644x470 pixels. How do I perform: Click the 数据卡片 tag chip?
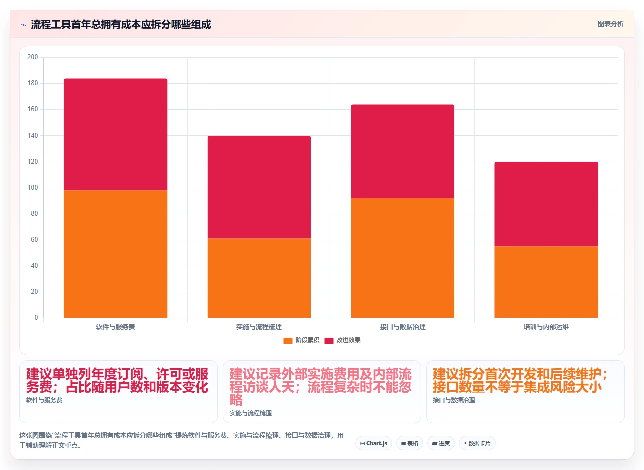(x=477, y=443)
